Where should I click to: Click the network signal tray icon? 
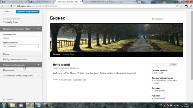pyautogui.click(x=175, y=105)
